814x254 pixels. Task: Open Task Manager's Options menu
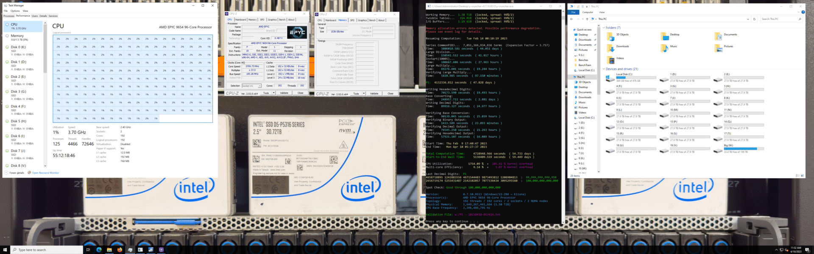click(15, 11)
